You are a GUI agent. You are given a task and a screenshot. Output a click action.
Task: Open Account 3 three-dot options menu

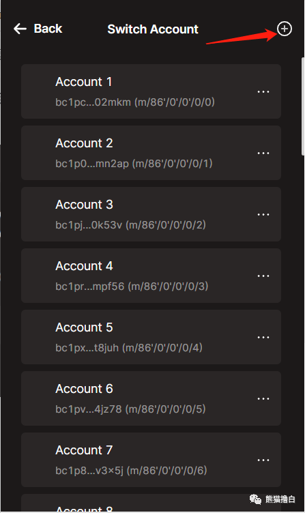pyautogui.click(x=263, y=214)
